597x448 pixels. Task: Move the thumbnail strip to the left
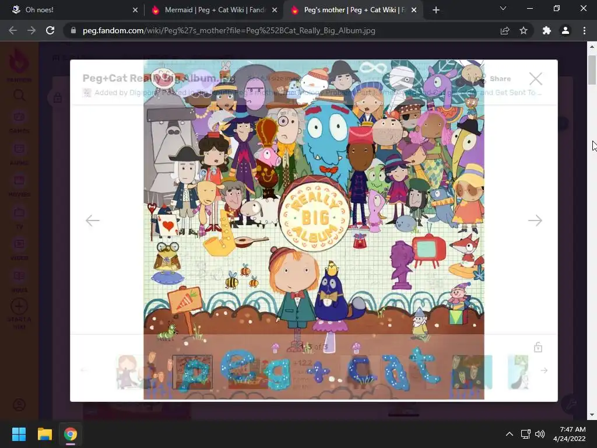tap(84, 370)
